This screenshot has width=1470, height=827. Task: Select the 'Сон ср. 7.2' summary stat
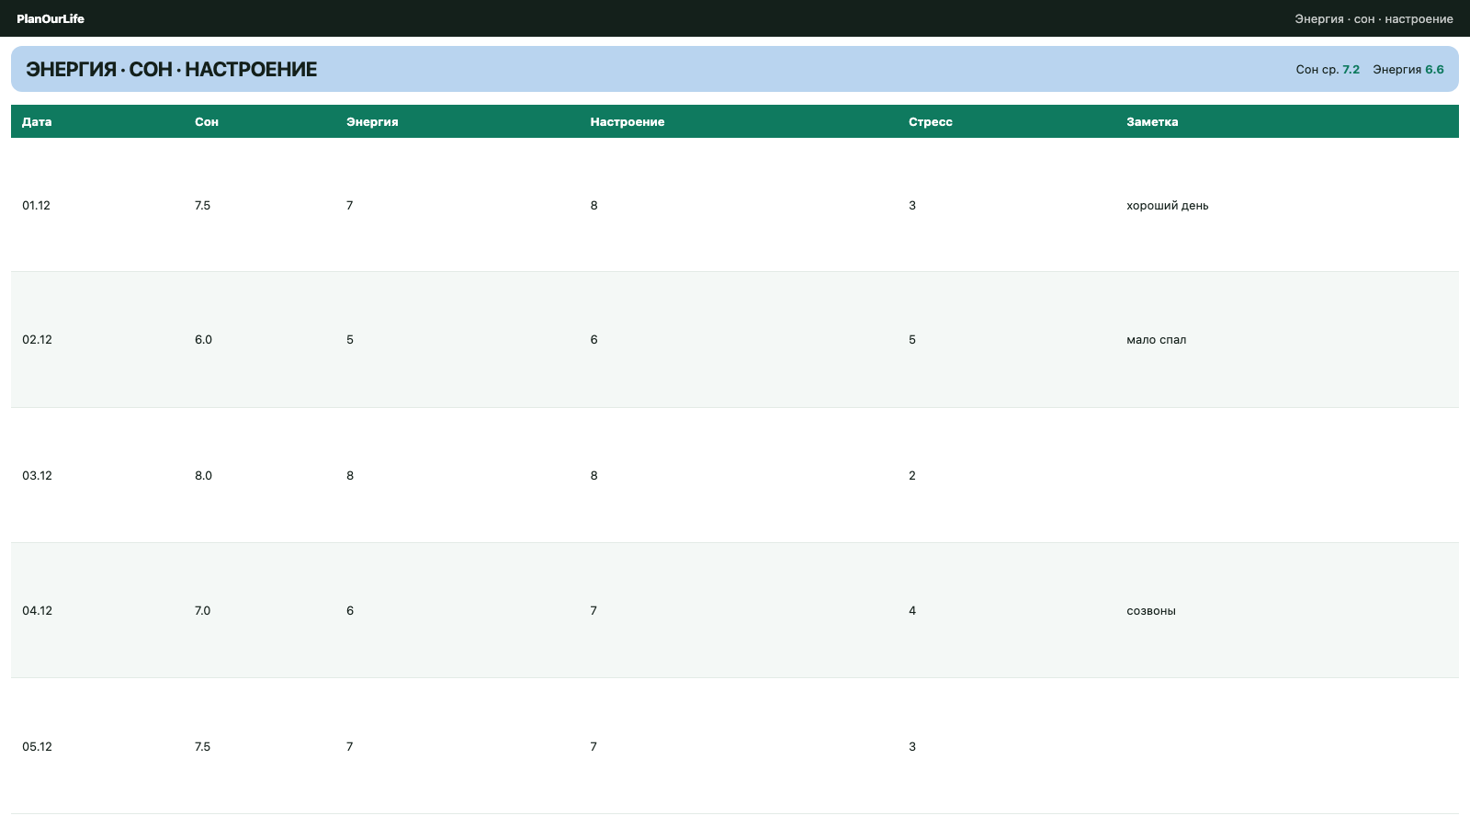(x=1328, y=69)
